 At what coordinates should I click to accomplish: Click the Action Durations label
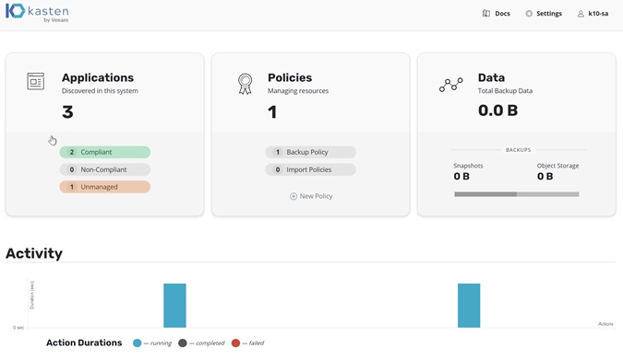[x=84, y=343]
